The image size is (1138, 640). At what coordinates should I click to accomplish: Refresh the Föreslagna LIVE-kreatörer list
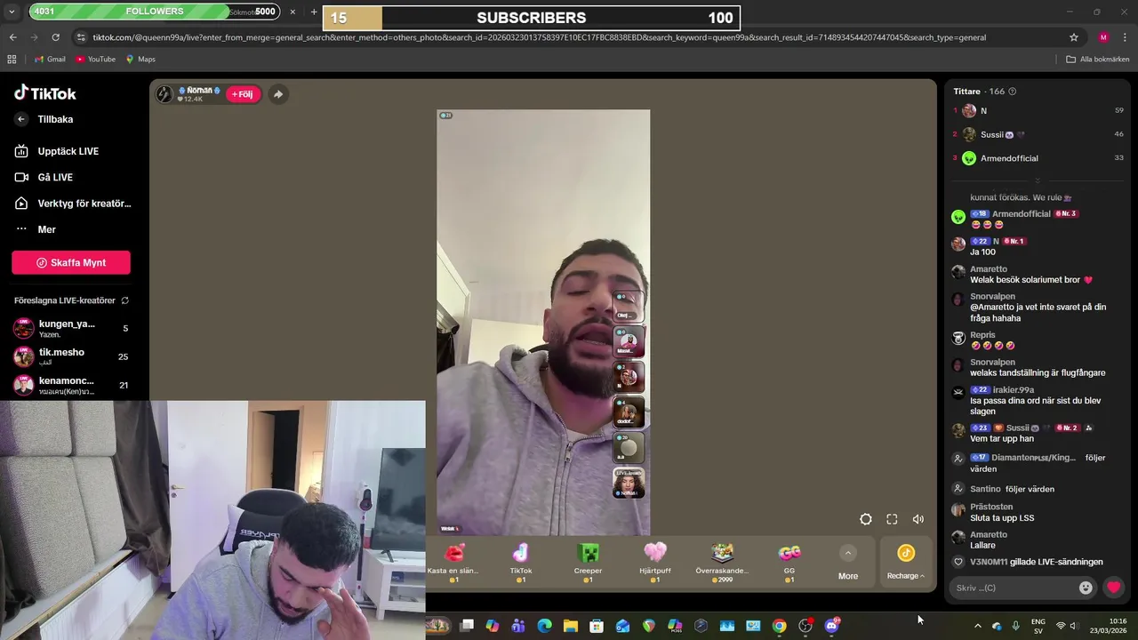coord(125,300)
